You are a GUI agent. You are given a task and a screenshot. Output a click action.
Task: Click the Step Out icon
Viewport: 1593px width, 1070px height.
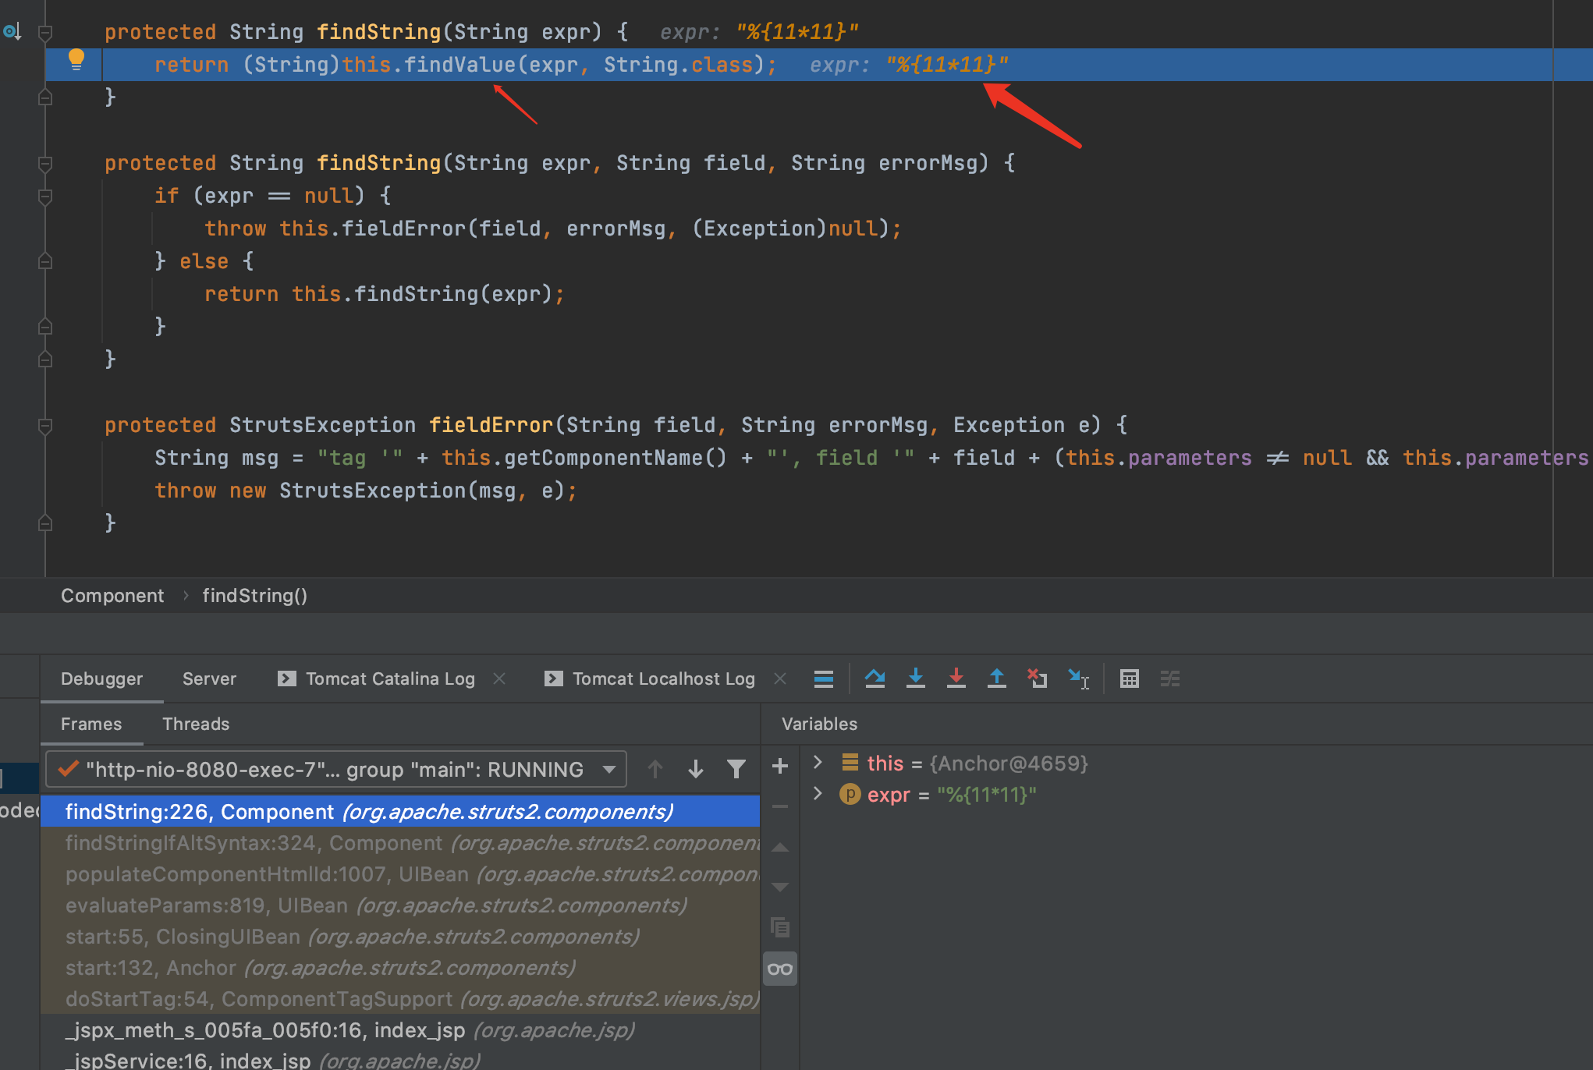point(997,678)
